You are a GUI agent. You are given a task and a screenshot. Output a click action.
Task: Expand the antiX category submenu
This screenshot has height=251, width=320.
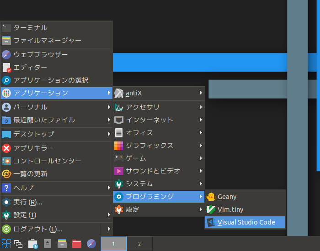[x=159, y=93]
